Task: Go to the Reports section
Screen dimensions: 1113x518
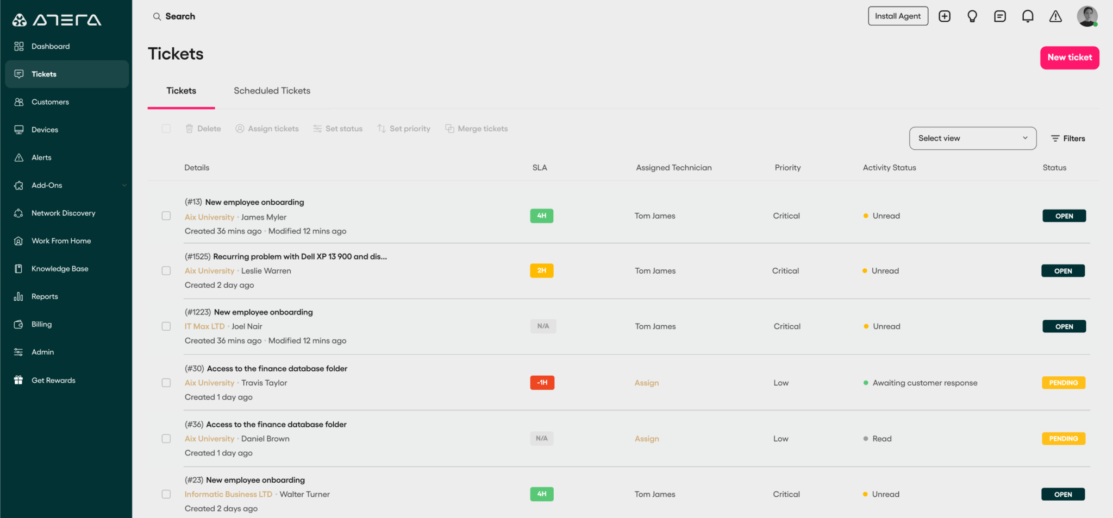Action: tap(45, 296)
